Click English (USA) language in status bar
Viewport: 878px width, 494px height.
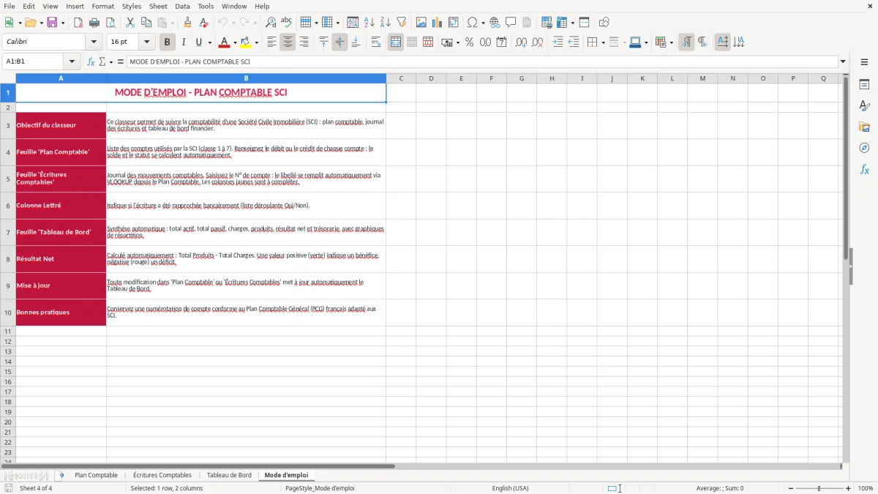[510, 488]
